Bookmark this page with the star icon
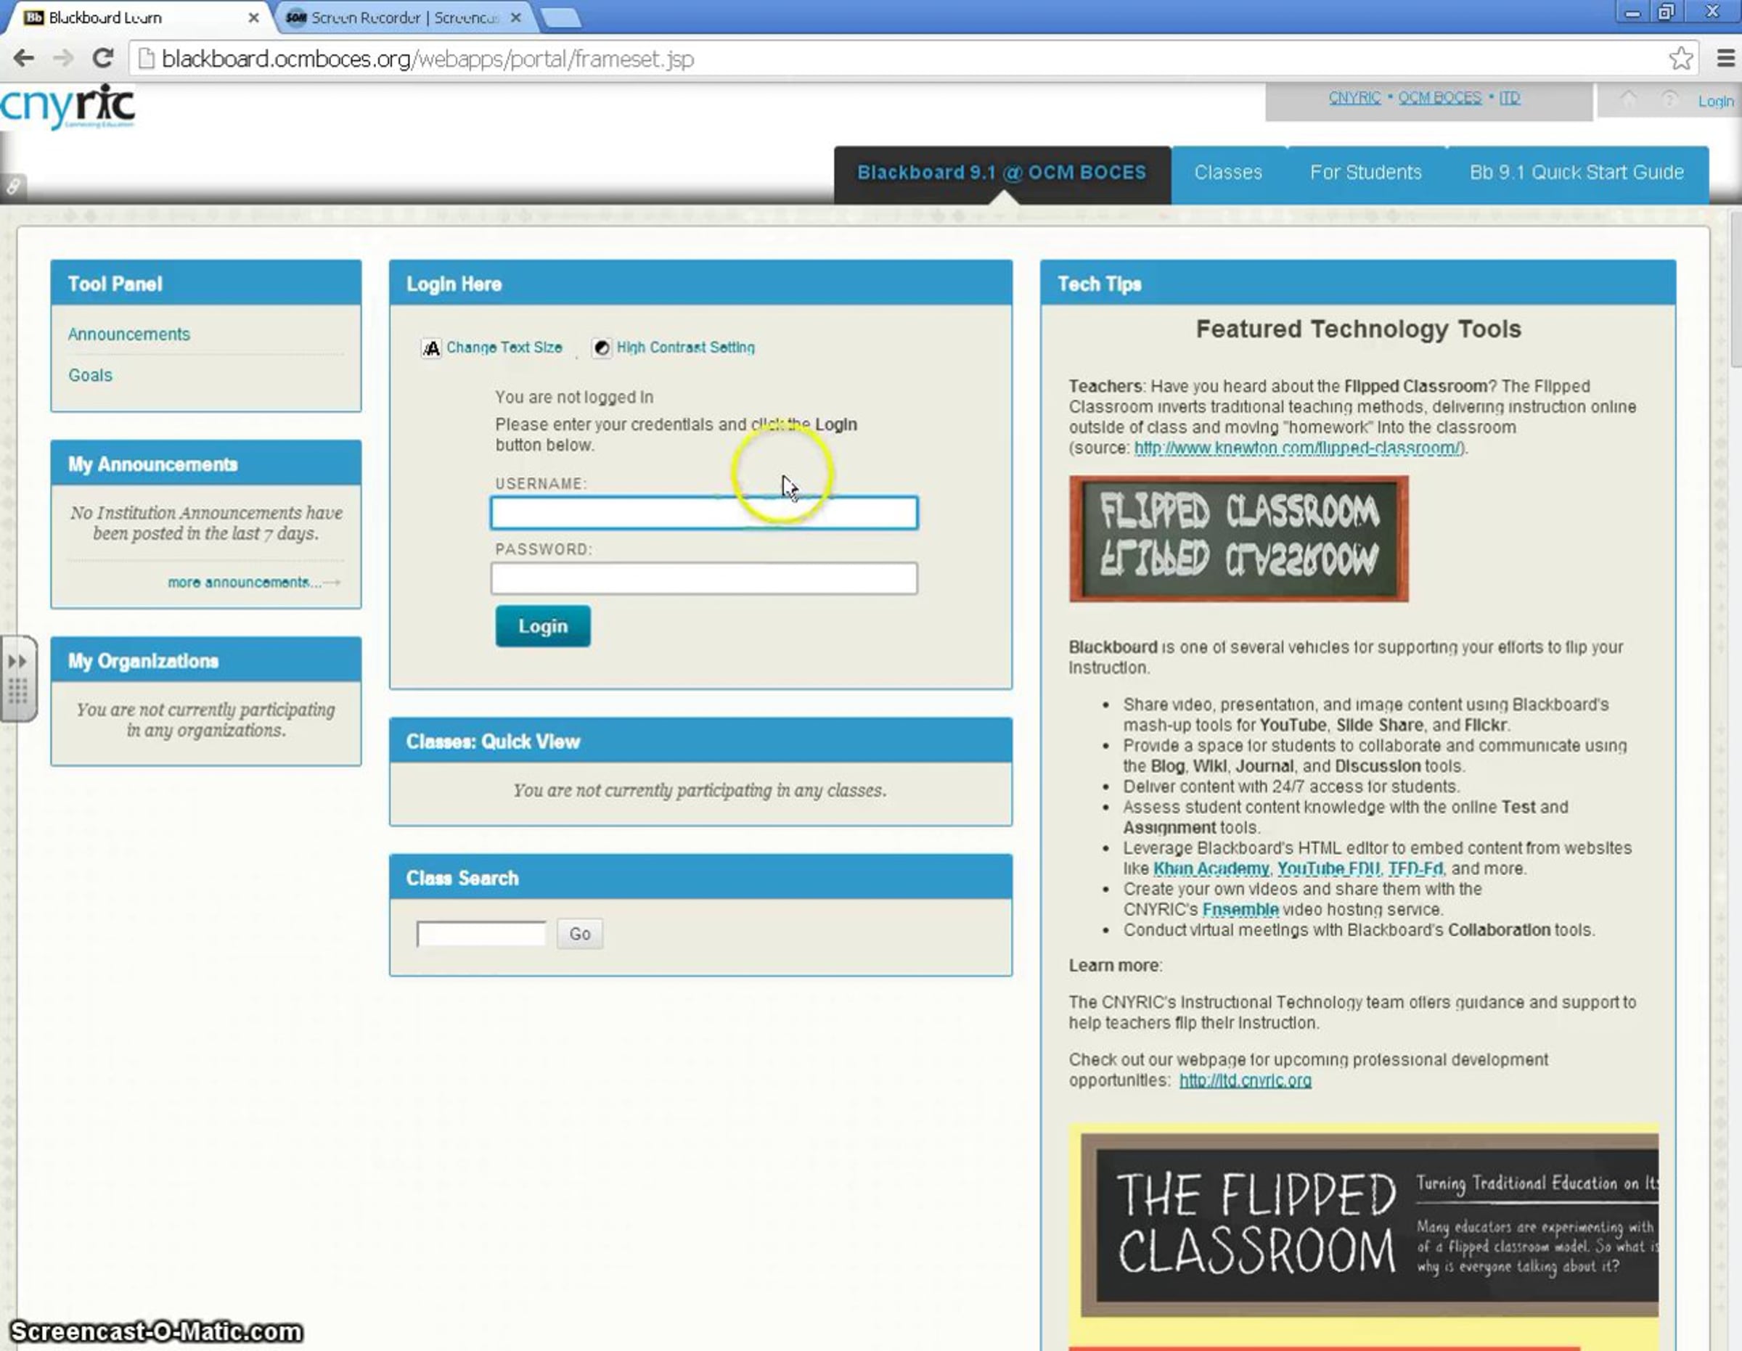The width and height of the screenshot is (1742, 1351). pos(1680,58)
